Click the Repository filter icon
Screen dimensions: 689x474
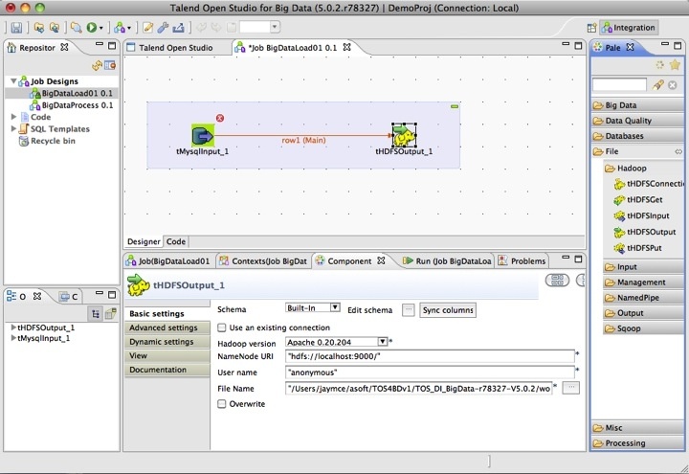110,65
